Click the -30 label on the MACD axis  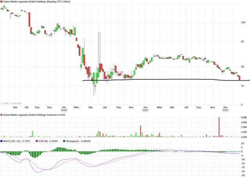tap(243, 176)
